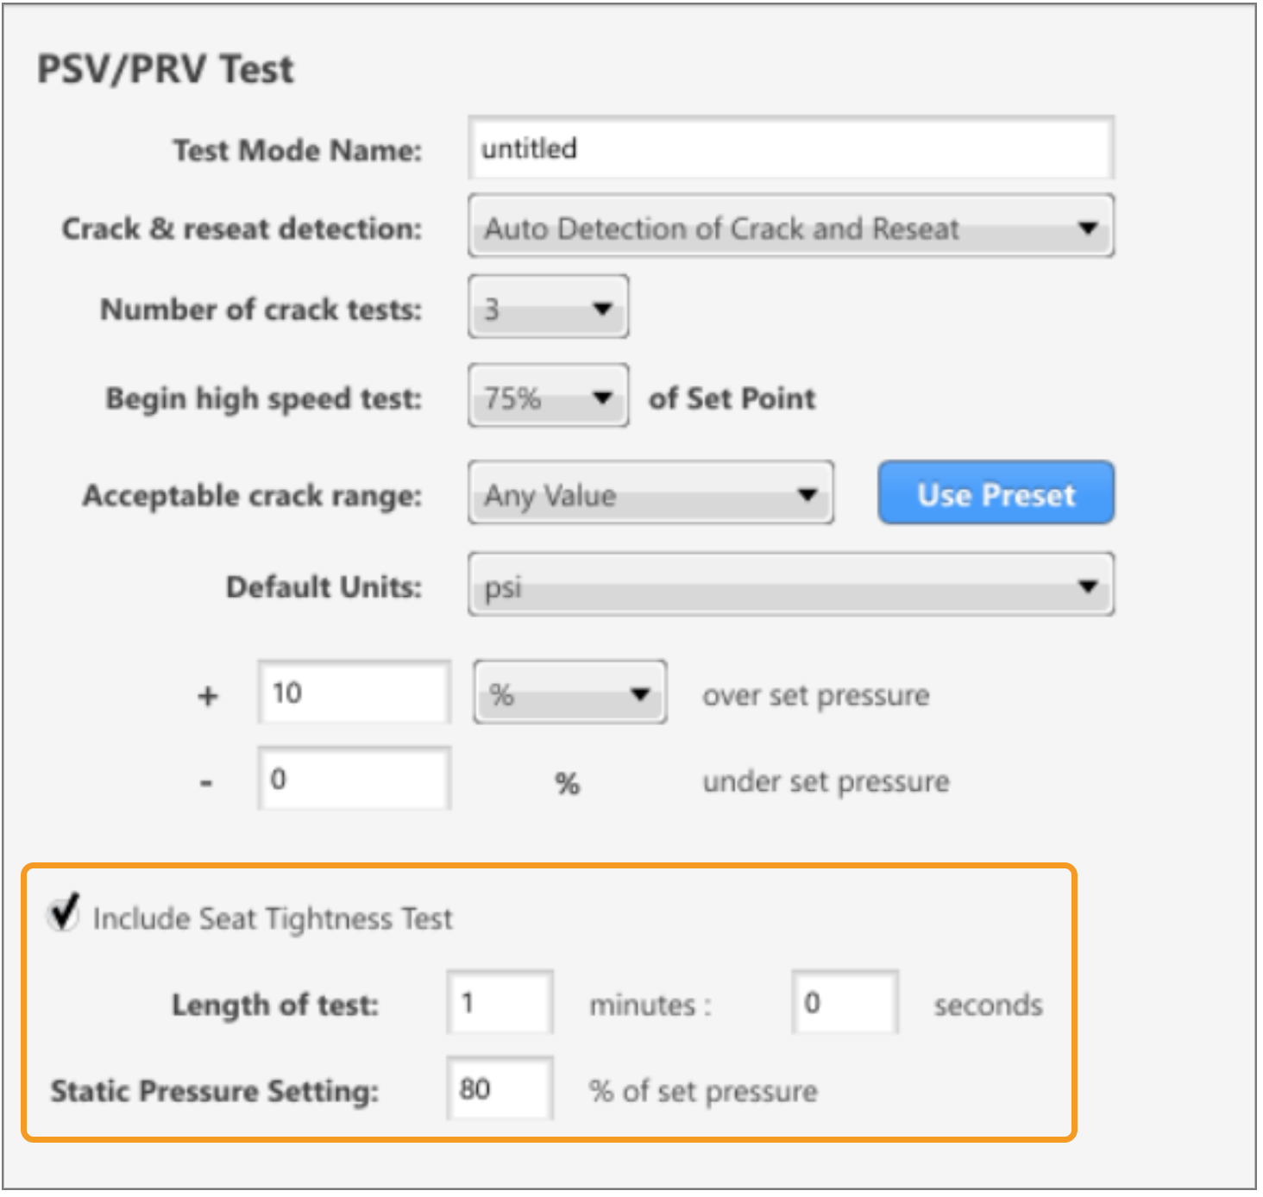Open the Crack & reseat detection dropdown
1263x1197 pixels.
pos(791,227)
